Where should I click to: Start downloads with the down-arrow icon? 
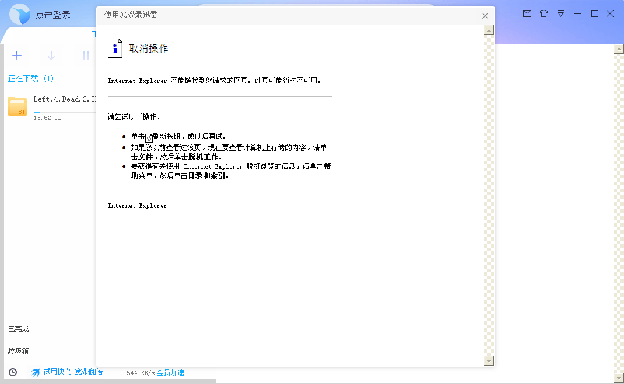point(51,55)
